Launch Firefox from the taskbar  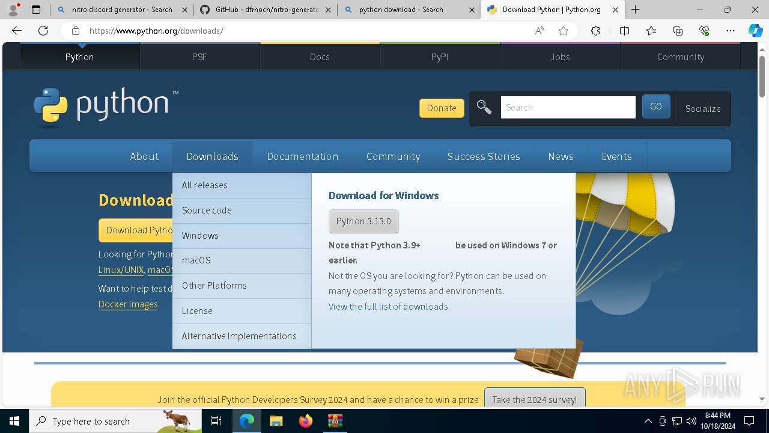pos(305,421)
